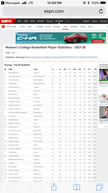Show open tabs in Safari
The height and width of the screenshot is (193, 108).
click(x=99, y=187)
